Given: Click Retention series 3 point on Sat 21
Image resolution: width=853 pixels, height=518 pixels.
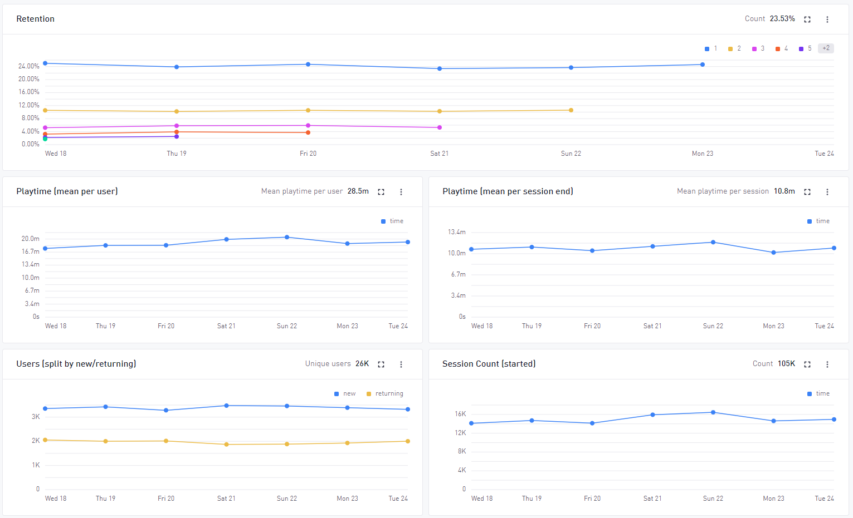Looking at the screenshot, I should point(440,127).
